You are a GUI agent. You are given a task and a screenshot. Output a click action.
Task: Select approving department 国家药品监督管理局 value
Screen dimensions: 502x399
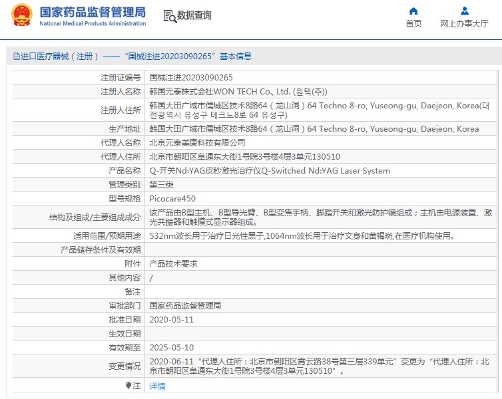click(185, 306)
